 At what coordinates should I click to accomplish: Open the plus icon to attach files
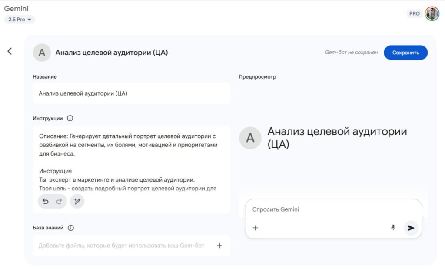255,228
